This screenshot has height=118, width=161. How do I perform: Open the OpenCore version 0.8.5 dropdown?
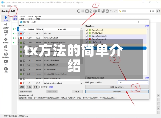click(x=133, y=82)
